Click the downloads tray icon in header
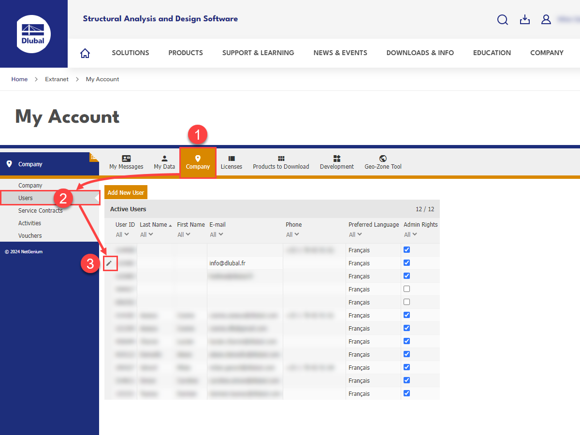The height and width of the screenshot is (435, 580). pos(524,19)
